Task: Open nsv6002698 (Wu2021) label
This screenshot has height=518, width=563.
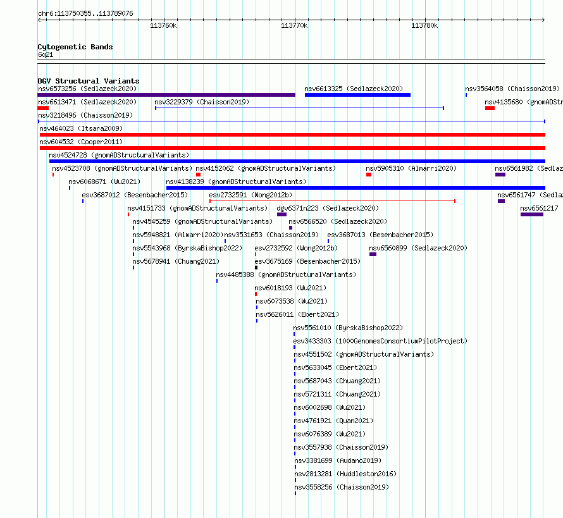Action: 330,407
